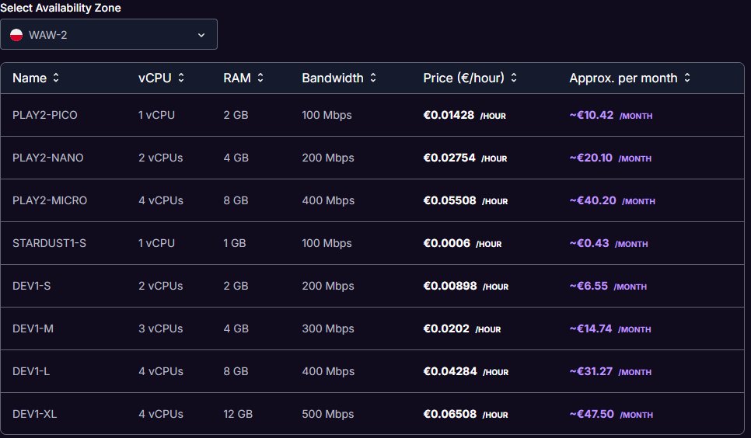Select the PLAY2-MICRO instance name
The image size is (751, 438).
[50, 200]
